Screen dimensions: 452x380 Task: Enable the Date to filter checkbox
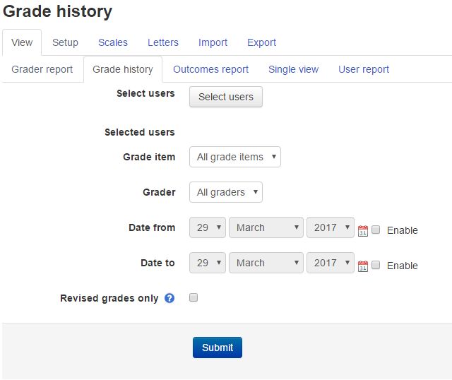point(376,265)
